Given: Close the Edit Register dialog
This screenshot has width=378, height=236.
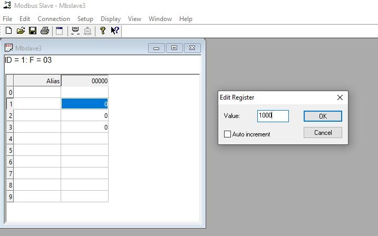Looking at the screenshot, I should click(x=340, y=97).
